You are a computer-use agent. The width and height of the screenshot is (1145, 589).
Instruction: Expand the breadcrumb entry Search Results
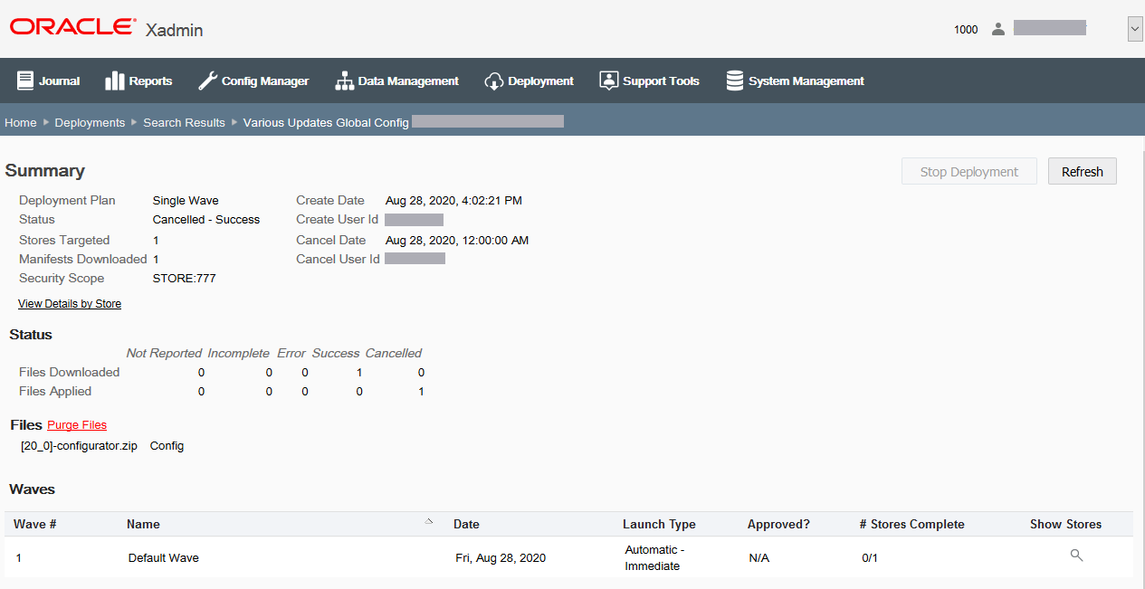184,122
